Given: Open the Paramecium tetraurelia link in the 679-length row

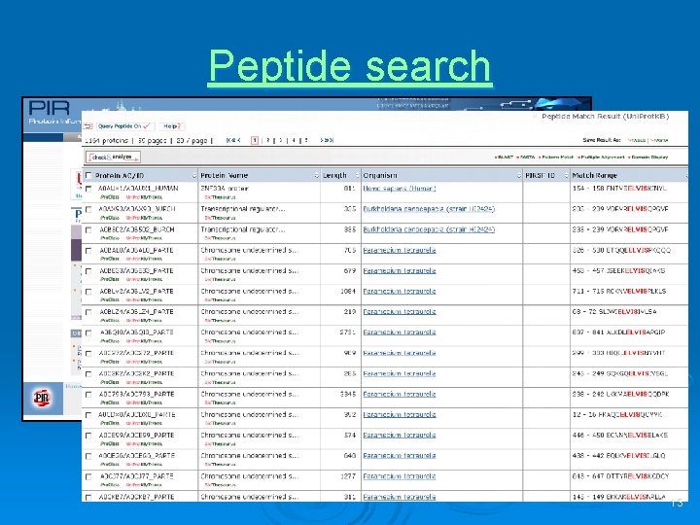Looking at the screenshot, I should point(400,270).
